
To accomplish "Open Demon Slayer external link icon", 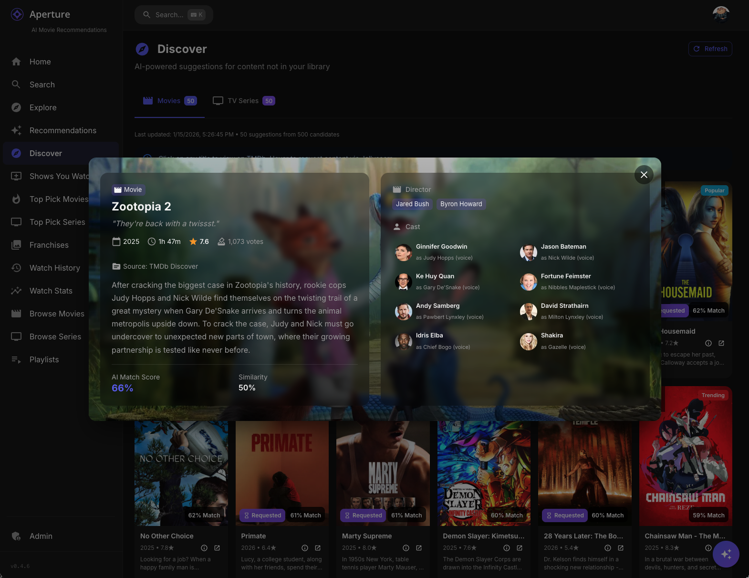I will (x=520, y=548).
